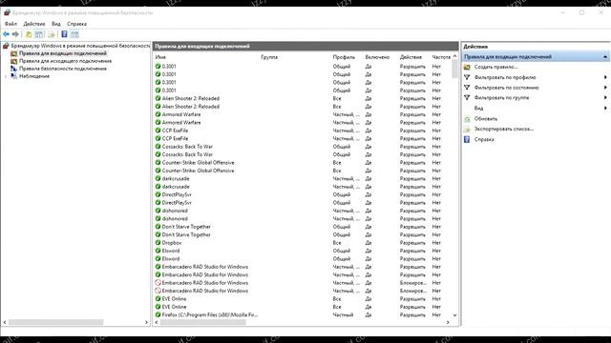Screen dimensions: 611x343
Task: Click the Справка help icon in the Actions pane
Action: pos(467,139)
